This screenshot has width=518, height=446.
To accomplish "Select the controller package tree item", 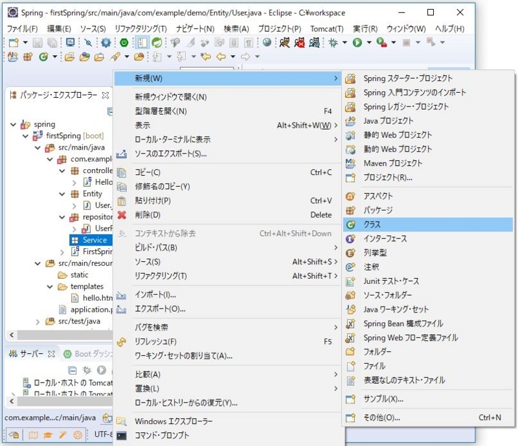I will coord(93,170).
